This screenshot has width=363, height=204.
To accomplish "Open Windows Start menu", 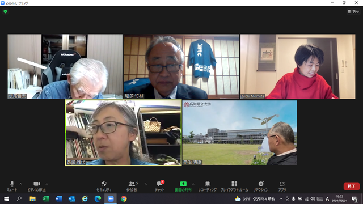I will (6, 199).
